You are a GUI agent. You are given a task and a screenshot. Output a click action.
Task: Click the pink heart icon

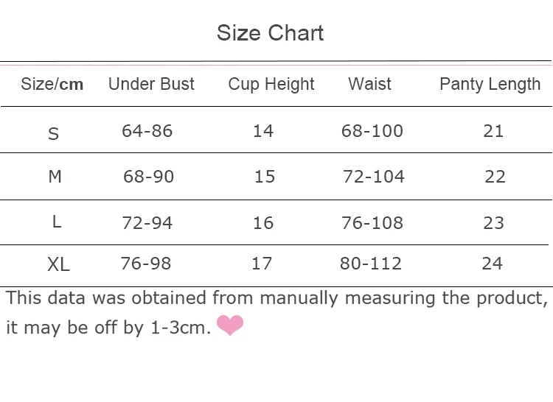point(230,325)
